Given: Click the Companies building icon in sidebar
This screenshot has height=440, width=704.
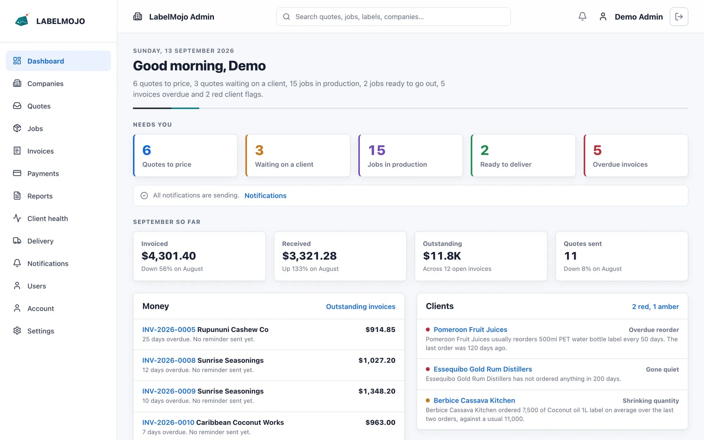Looking at the screenshot, I should (17, 83).
